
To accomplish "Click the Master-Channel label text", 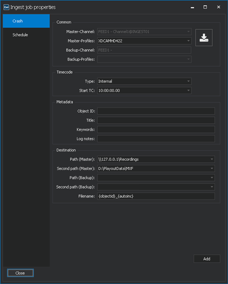I will pos(80,32).
